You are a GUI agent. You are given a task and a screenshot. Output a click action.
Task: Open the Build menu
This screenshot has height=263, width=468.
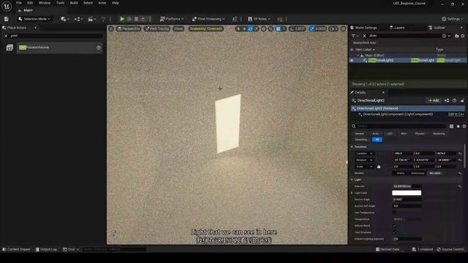[x=74, y=3]
